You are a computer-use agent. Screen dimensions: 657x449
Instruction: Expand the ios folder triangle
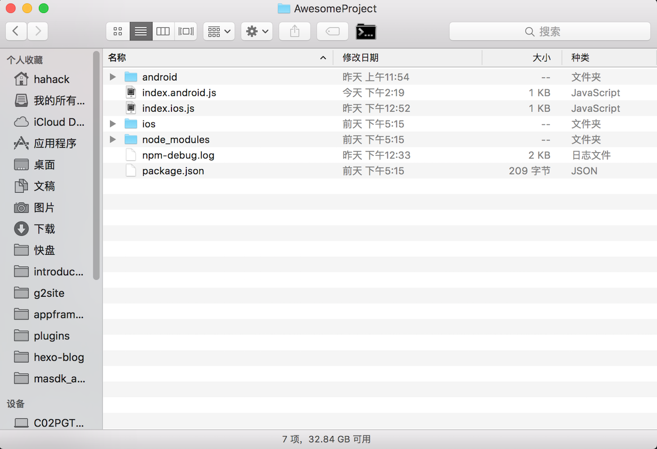coord(113,124)
